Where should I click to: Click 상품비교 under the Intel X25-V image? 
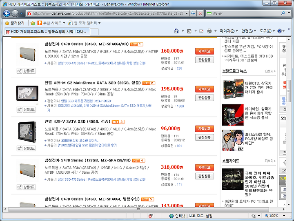[29, 148]
